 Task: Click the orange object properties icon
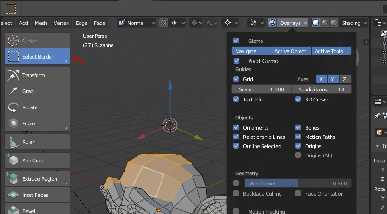380,132
